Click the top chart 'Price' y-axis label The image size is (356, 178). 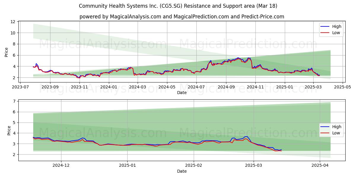(7, 52)
